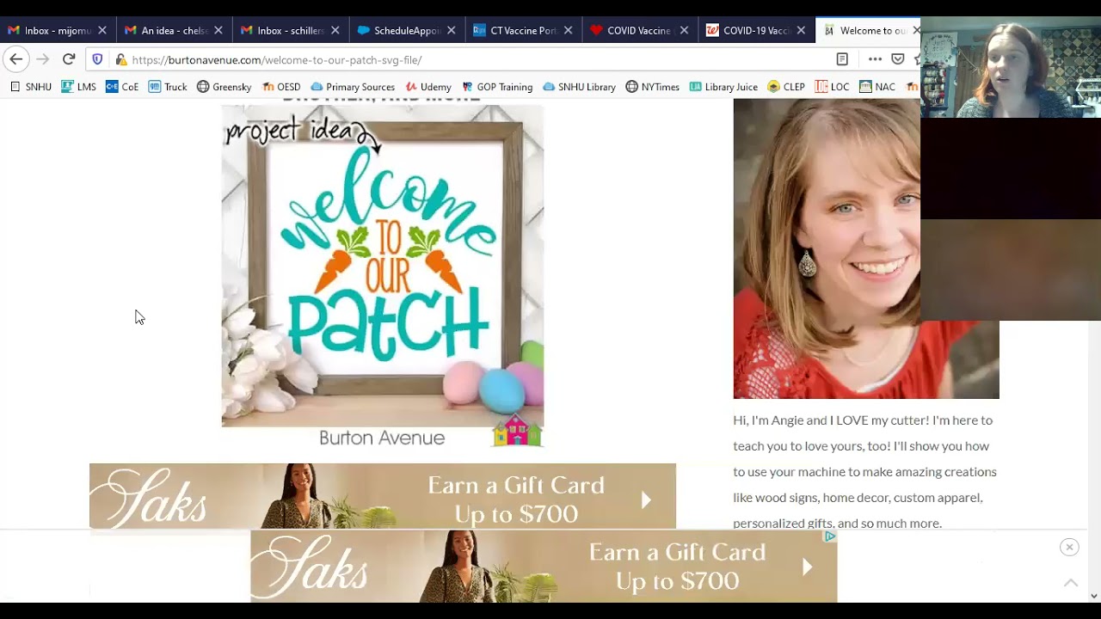Screen dimensions: 1101x619
Task: Close the COVID-19 Vacci tab
Action: click(x=801, y=30)
